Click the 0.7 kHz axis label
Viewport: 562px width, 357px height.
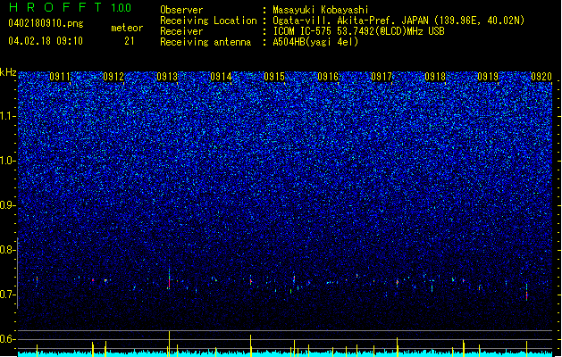8,295
